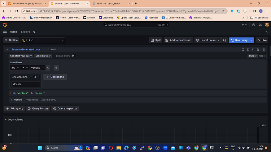
Task: Rename the System Generated Logs query title
Action: click(x=26, y=49)
